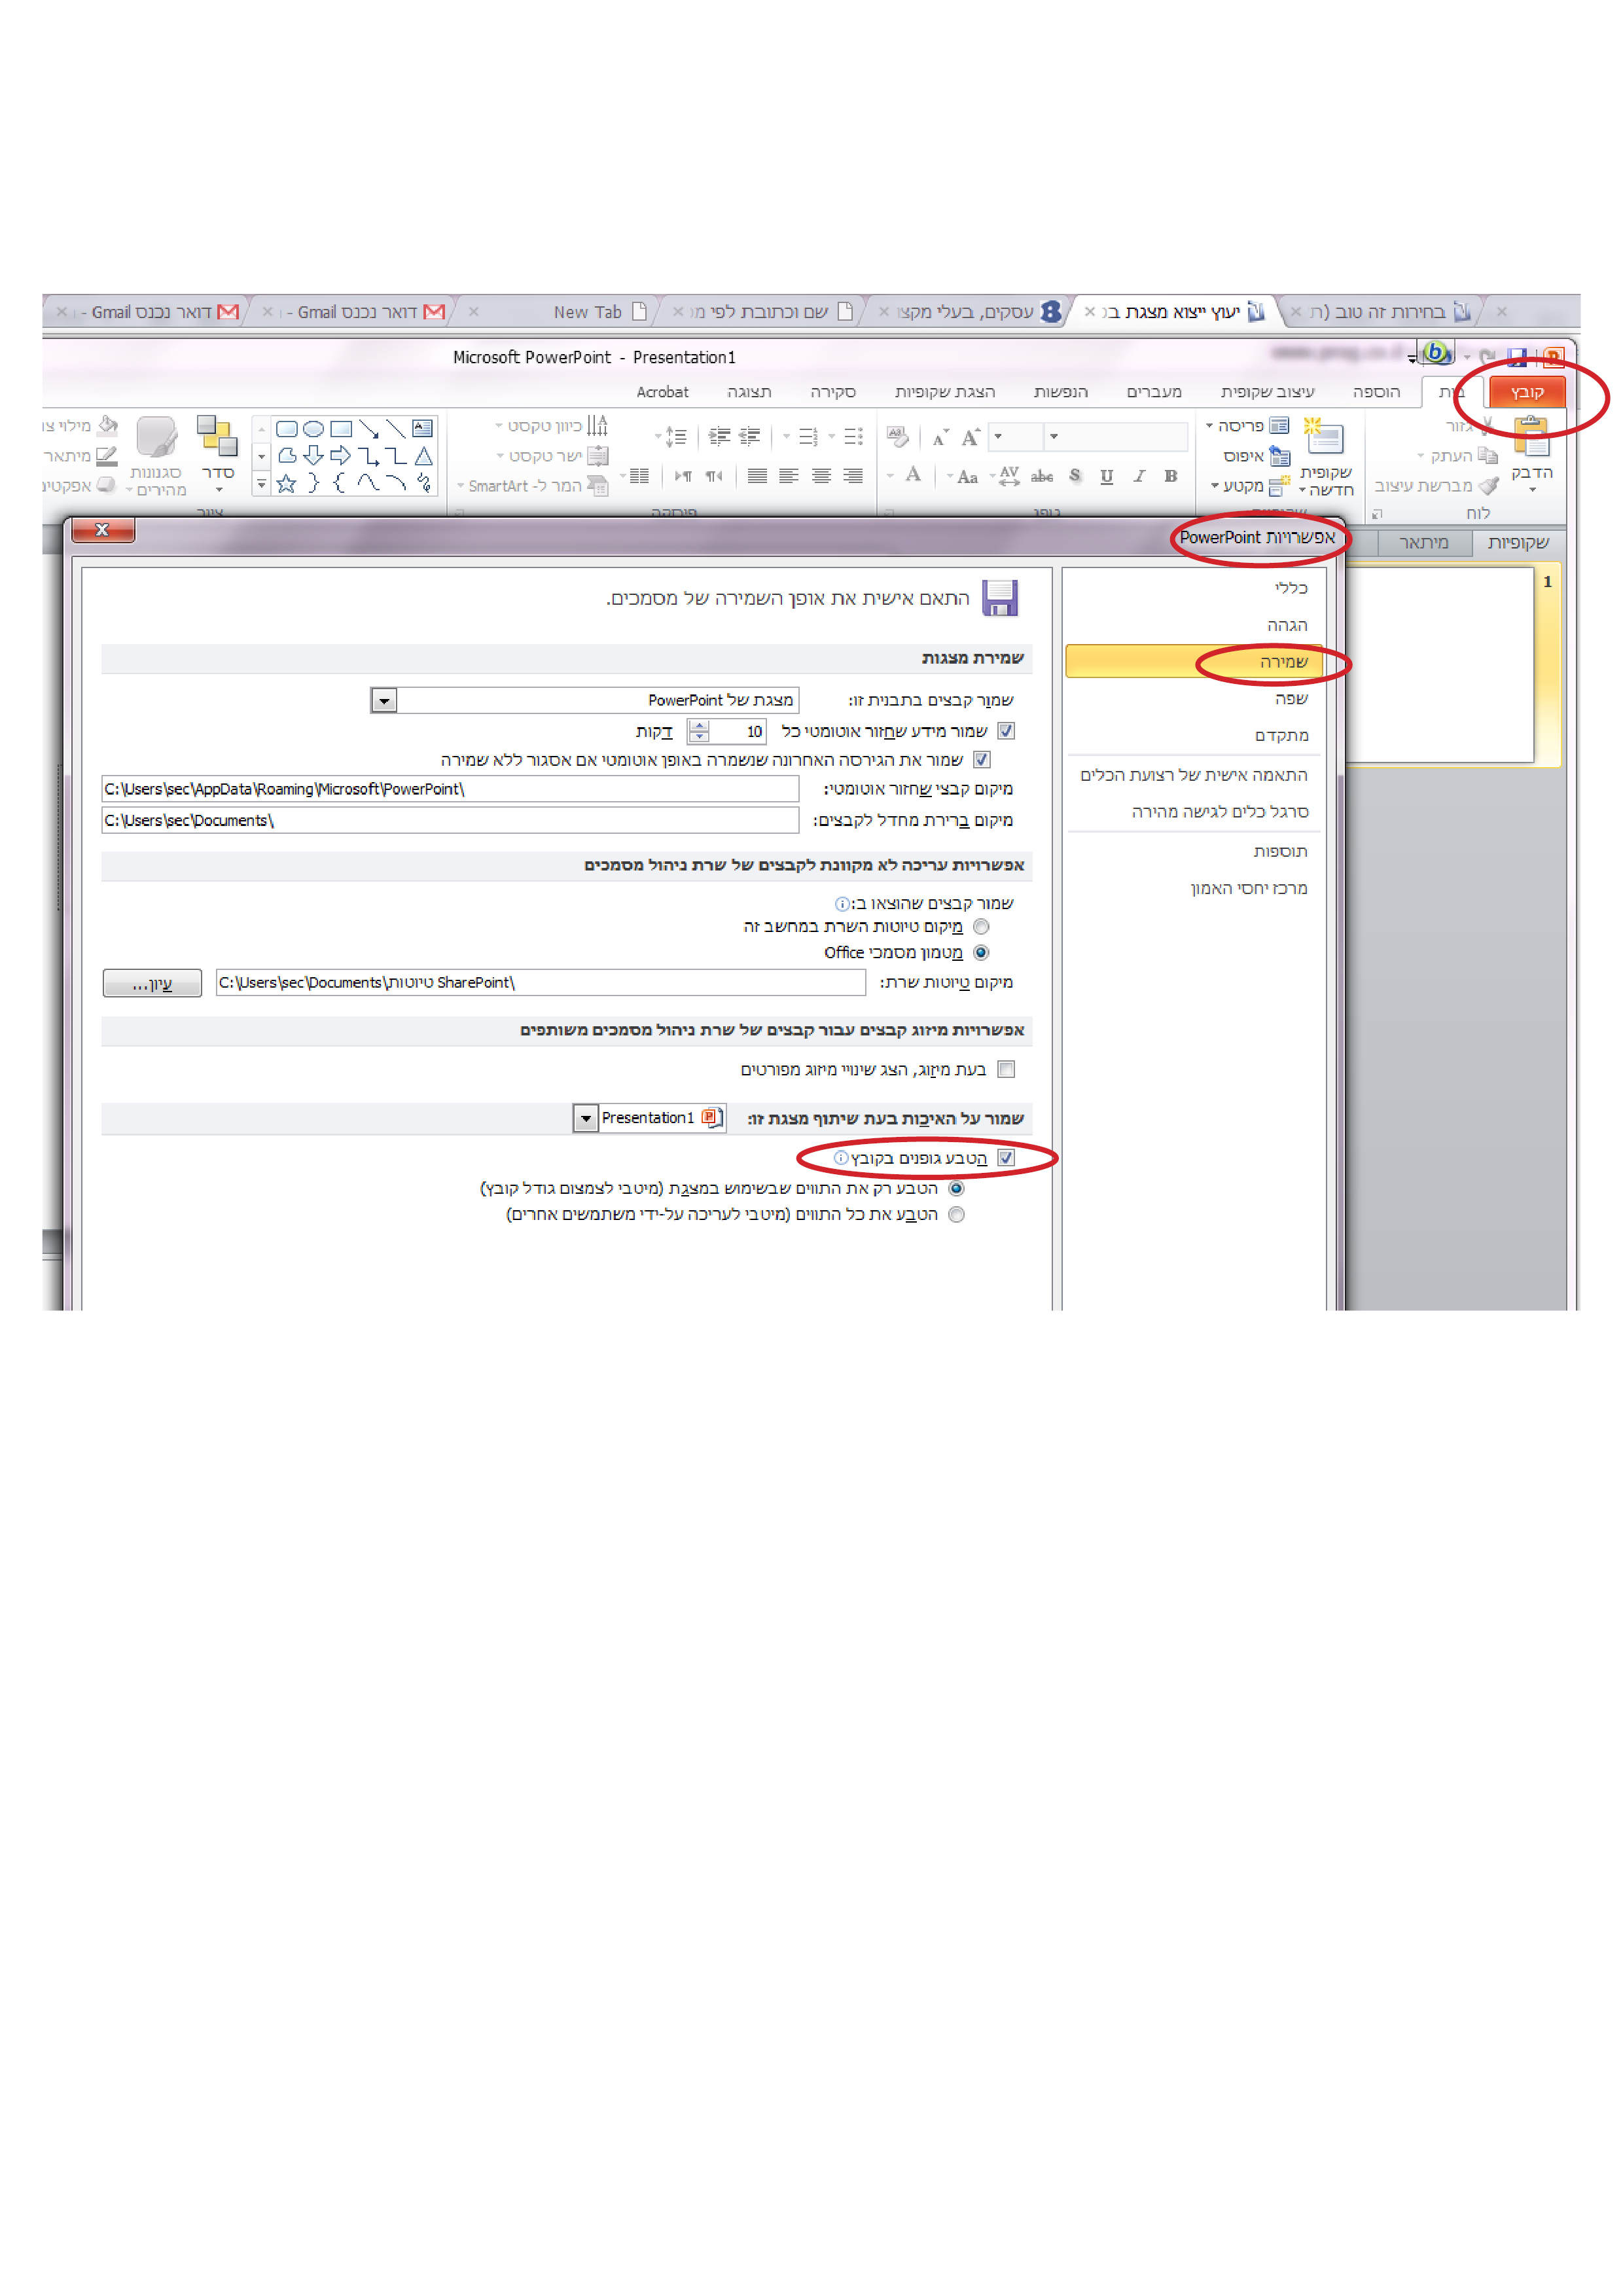Open the Presentation1 fidelity dropdown

(x=586, y=1118)
